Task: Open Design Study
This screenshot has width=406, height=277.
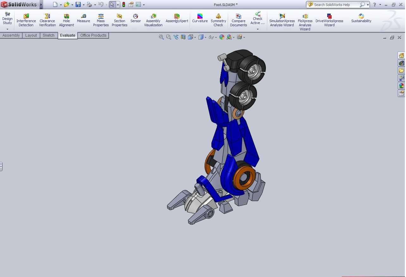Action: (x=7, y=18)
